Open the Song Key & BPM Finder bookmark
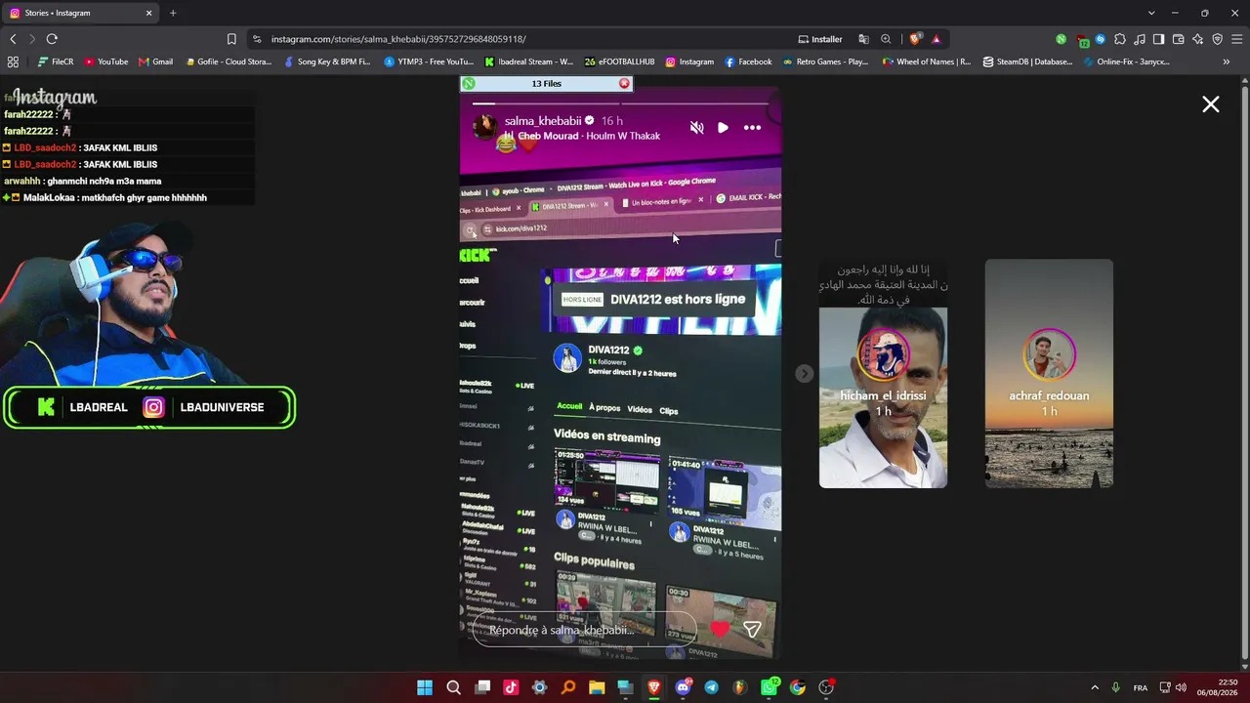This screenshot has height=703, width=1250. (327, 62)
